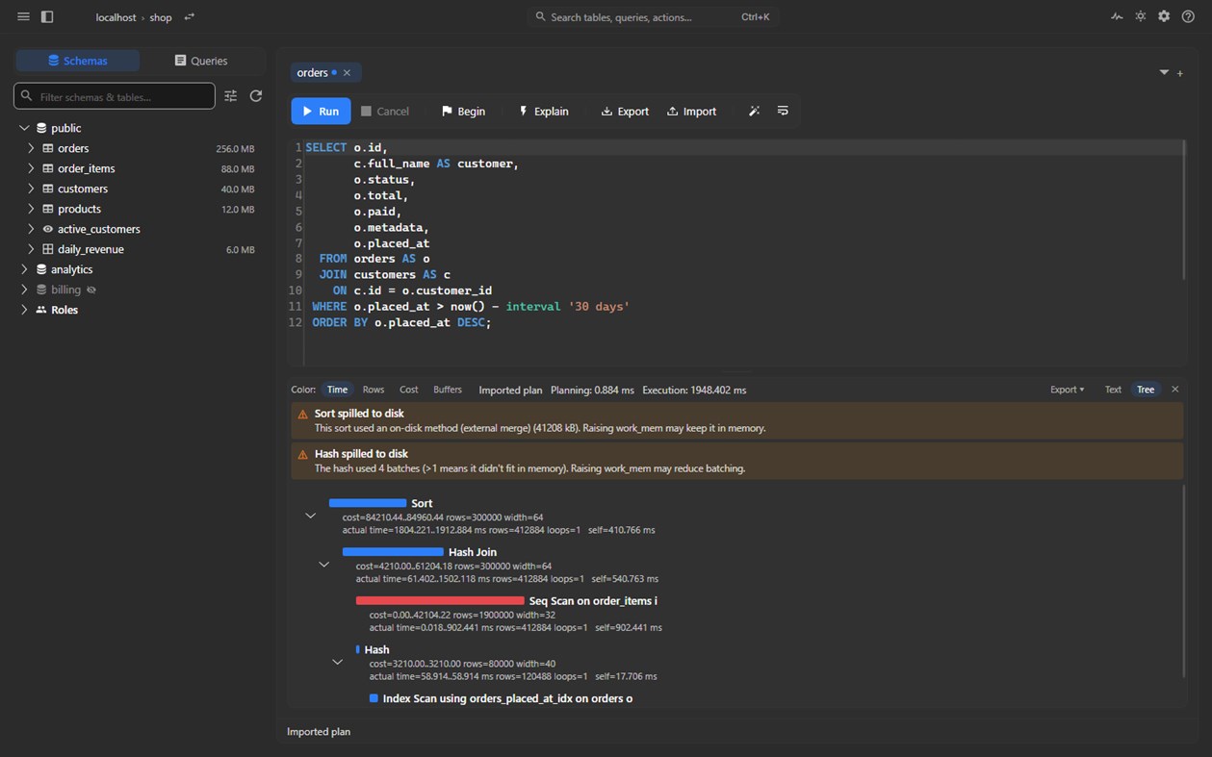Switch to the Schemas tab
Screen dimensions: 1212x757
coord(78,61)
